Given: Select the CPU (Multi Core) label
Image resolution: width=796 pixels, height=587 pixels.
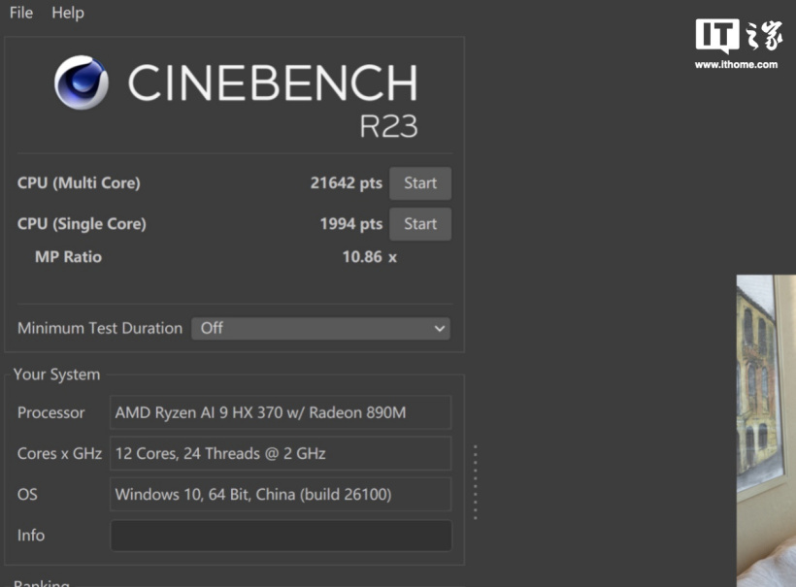Looking at the screenshot, I should [x=79, y=183].
